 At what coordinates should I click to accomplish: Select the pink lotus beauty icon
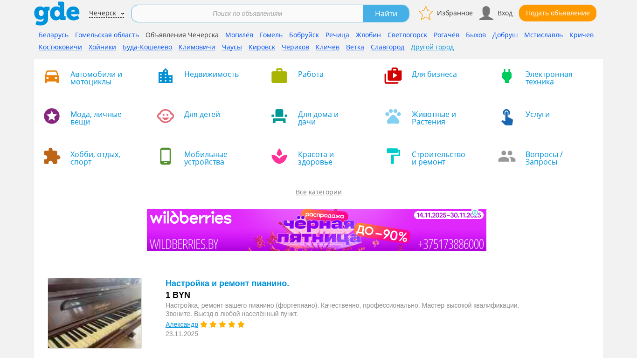pyautogui.click(x=279, y=156)
